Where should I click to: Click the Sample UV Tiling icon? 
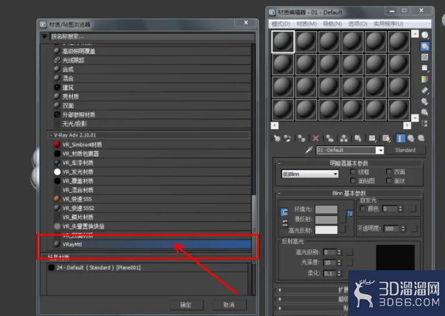(425, 68)
